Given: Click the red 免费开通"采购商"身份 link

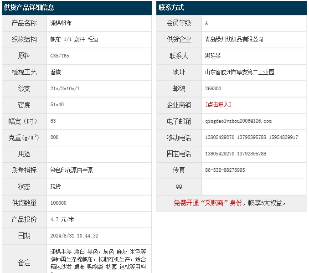Looking at the screenshot, I should pyautogui.click(x=207, y=203).
